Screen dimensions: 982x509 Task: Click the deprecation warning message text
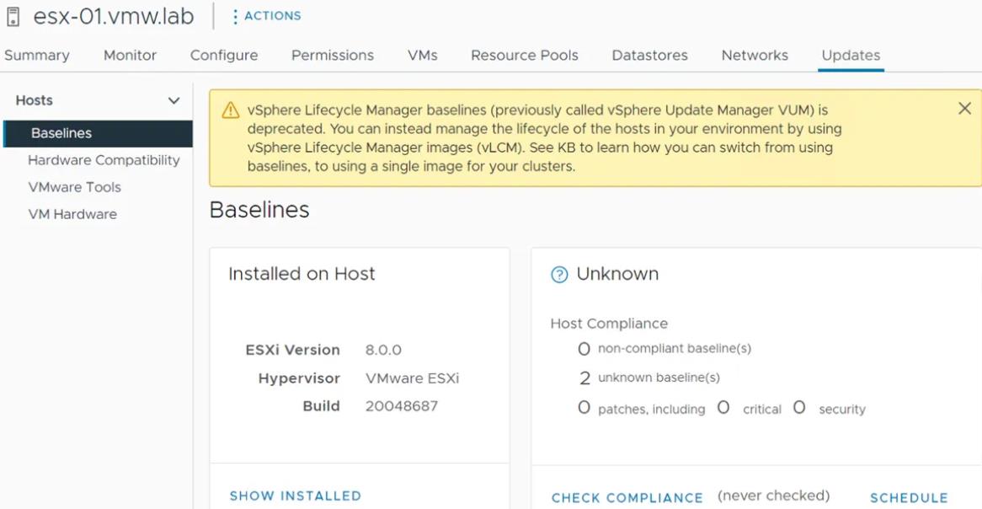coord(544,139)
